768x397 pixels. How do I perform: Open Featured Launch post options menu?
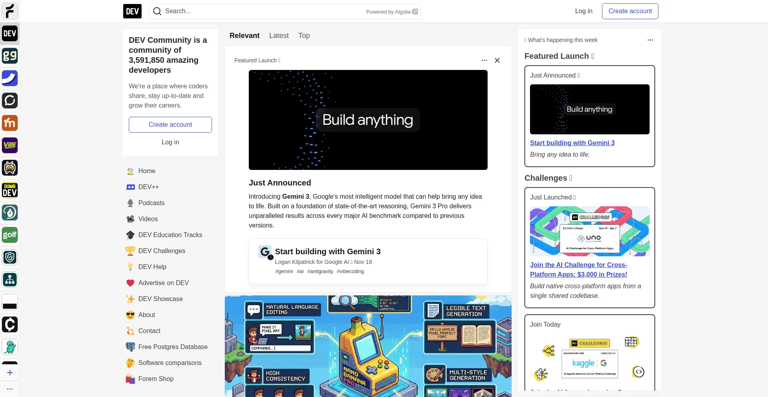point(484,60)
